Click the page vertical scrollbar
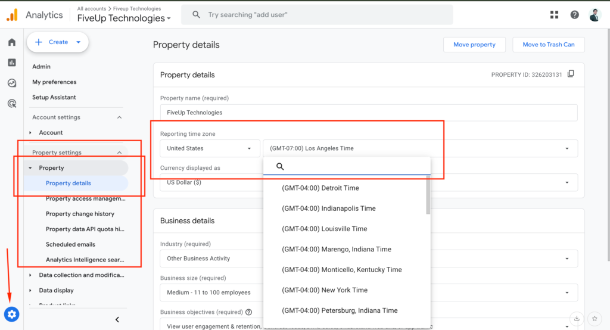This screenshot has height=330, width=610. point(608,144)
